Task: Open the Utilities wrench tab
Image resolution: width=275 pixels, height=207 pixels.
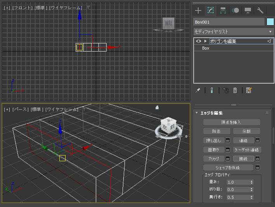Action: [260, 10]
